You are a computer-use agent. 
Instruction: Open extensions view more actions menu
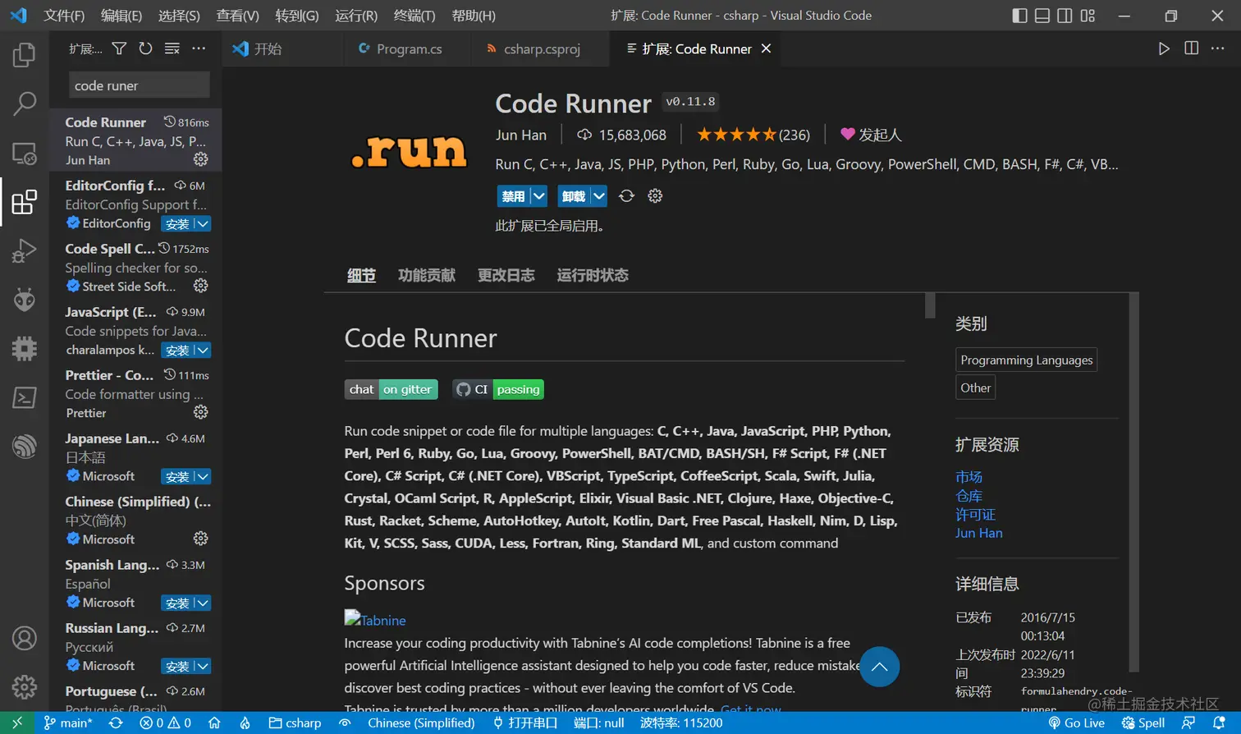tap(199, 48)
